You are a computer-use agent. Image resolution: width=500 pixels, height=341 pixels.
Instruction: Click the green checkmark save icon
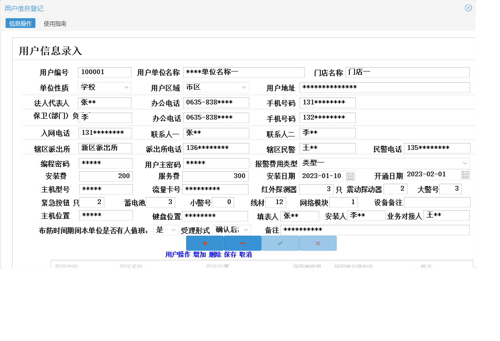click(280, 243)
